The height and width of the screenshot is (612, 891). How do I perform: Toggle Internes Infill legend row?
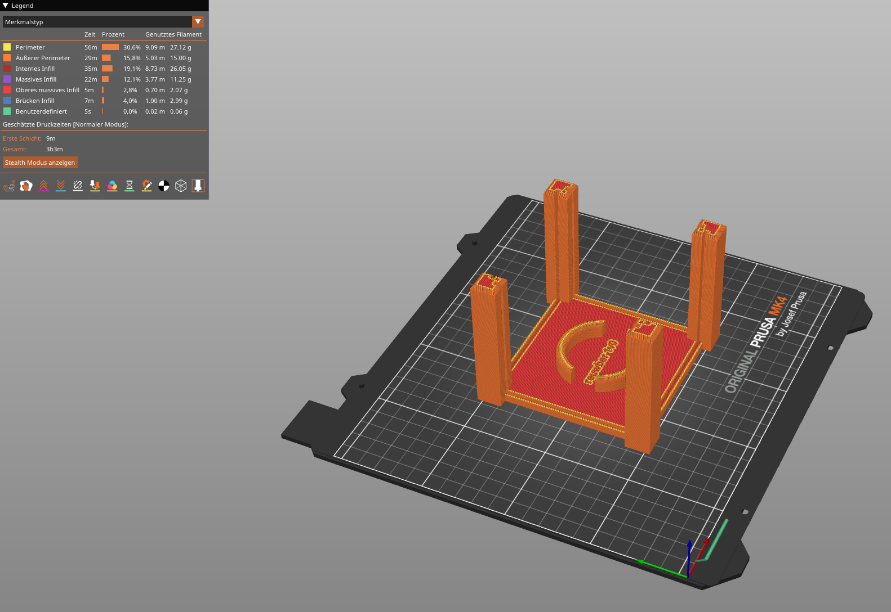coord(104,69)
